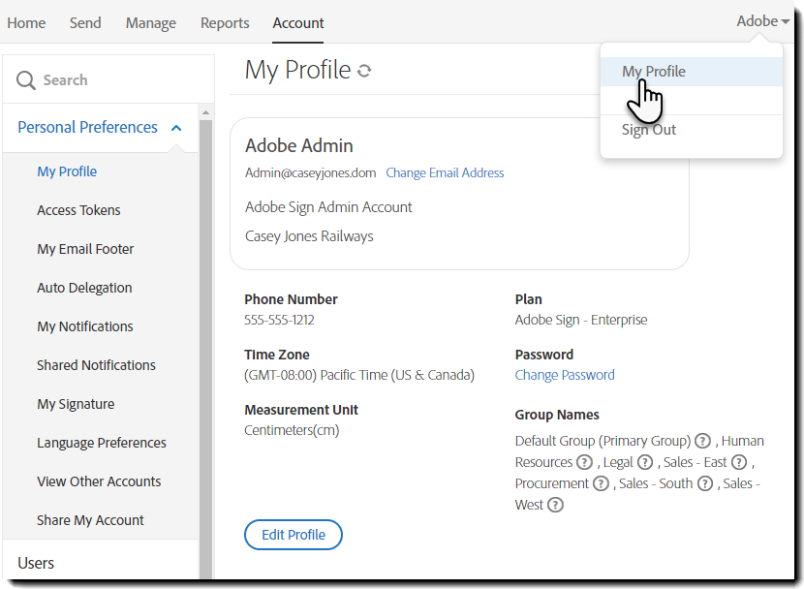The height and width of the screenshot is (589, 804).
Task: Click help icon next to Human Resources group
Action: pyautogui.click(x=584, y=462)
